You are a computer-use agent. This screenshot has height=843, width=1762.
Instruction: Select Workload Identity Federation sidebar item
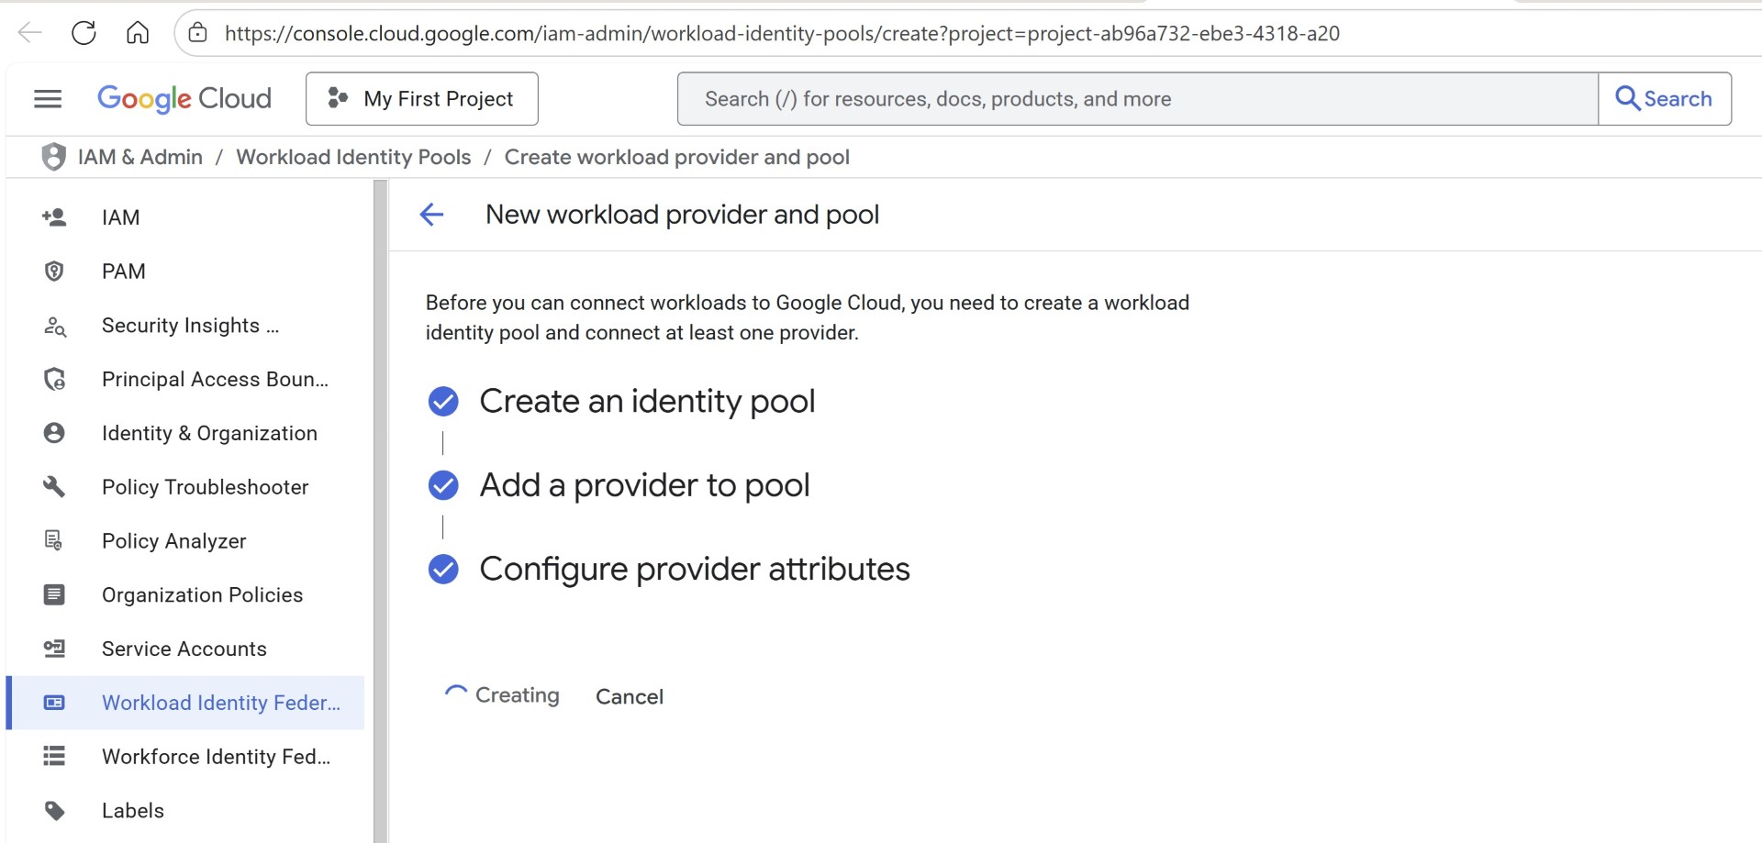point(185,703)
